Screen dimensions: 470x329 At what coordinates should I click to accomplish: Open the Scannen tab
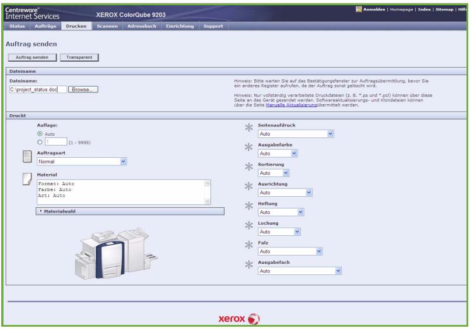click(x=107, y=26)
